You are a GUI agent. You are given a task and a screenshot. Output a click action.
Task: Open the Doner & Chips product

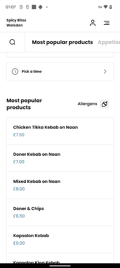point(60,212)
